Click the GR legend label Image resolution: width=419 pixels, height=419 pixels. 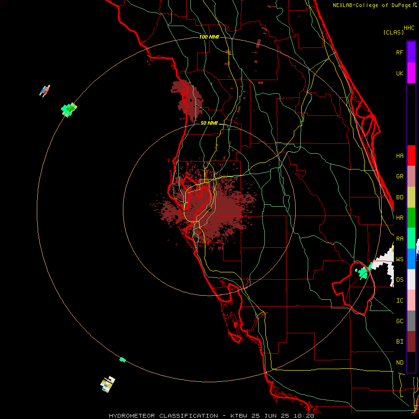tap(399, 176)
